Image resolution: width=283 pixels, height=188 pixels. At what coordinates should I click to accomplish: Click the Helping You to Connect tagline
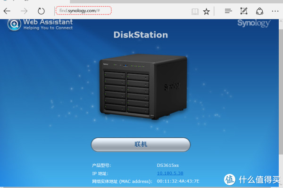pyautogui.click(x=48, y=28)
